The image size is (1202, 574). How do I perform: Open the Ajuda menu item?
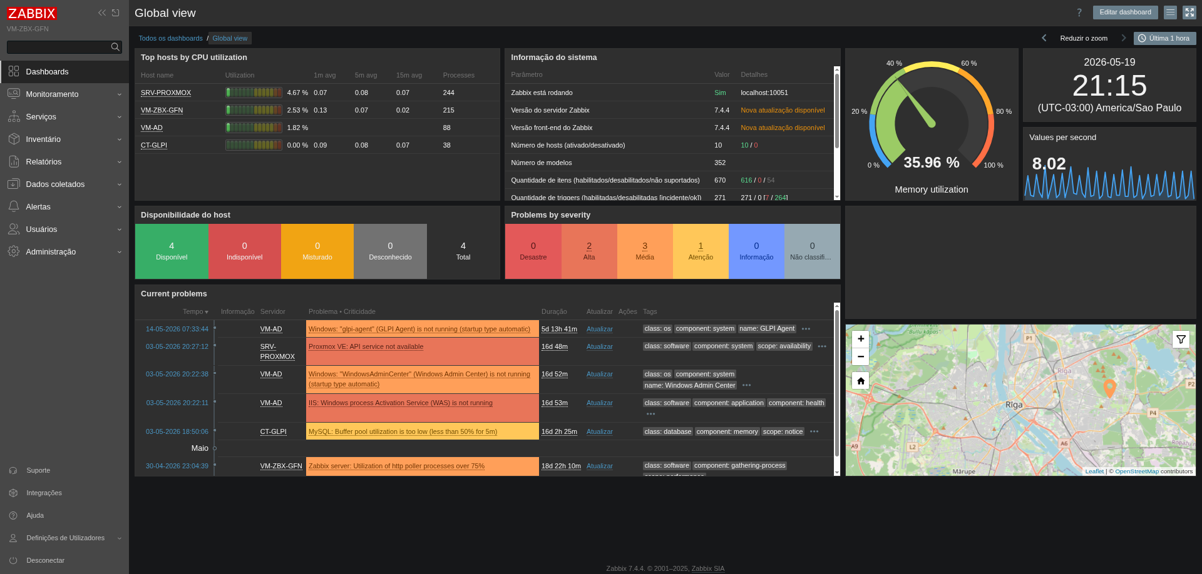(64, 515)
